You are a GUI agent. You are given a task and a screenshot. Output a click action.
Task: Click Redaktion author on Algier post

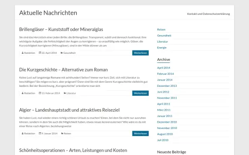(x=29, y=134)
